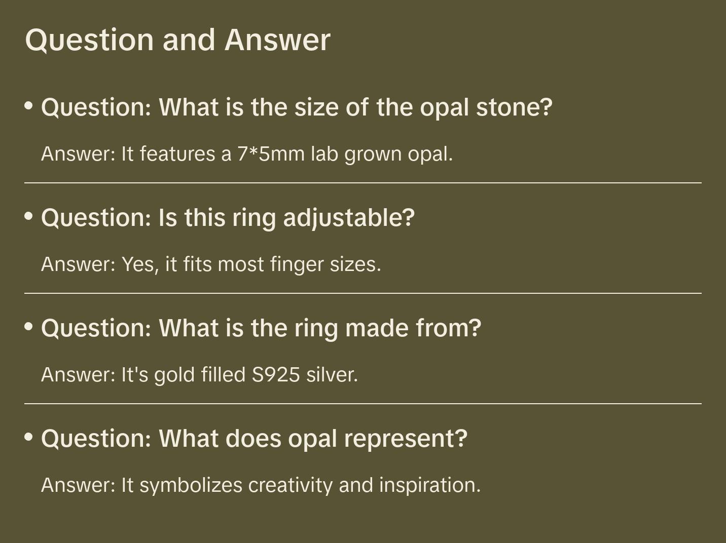The image size is (726, 543).
Task: Select the opal stone size question
Action: pyautogui.click(x=297, y=107)
